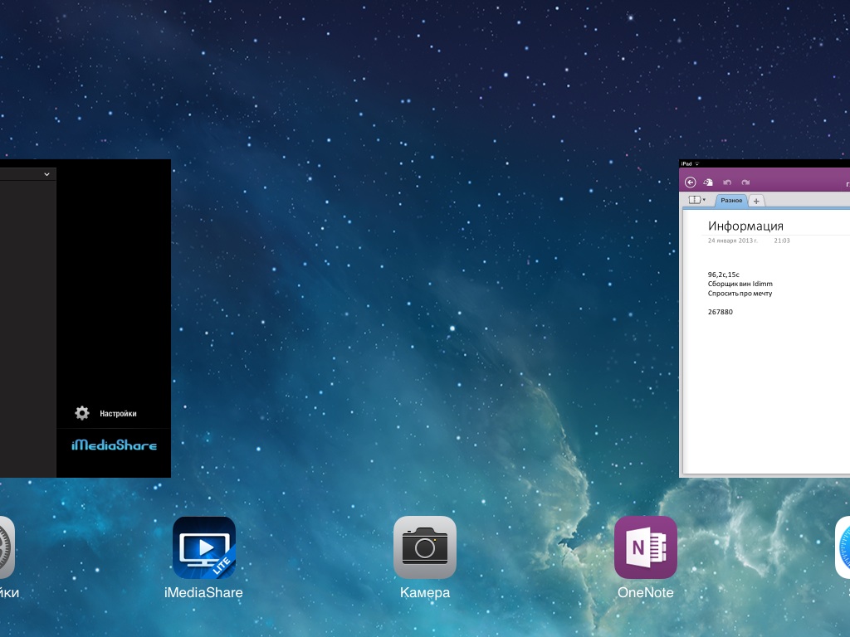Tap the OneNote label under its icon
The width and height of the screenshot is (850, 637).
(x=646, y=592)
